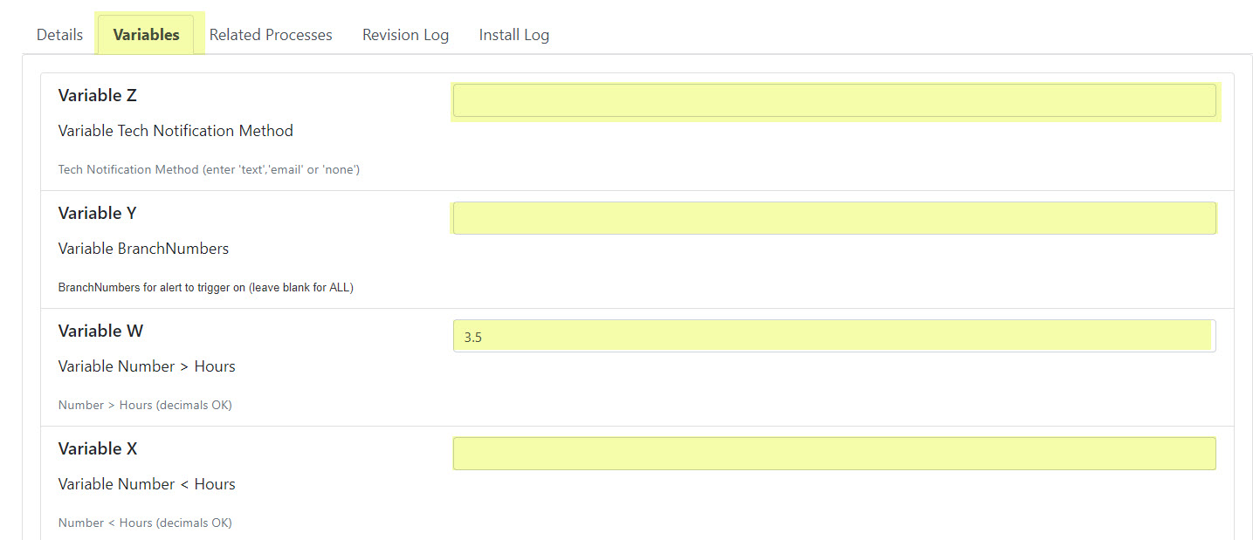The width and height of the screenshot is (1253, 540).
Task: Click 'Variable Number < Hours' label
Action: point(147,484)
